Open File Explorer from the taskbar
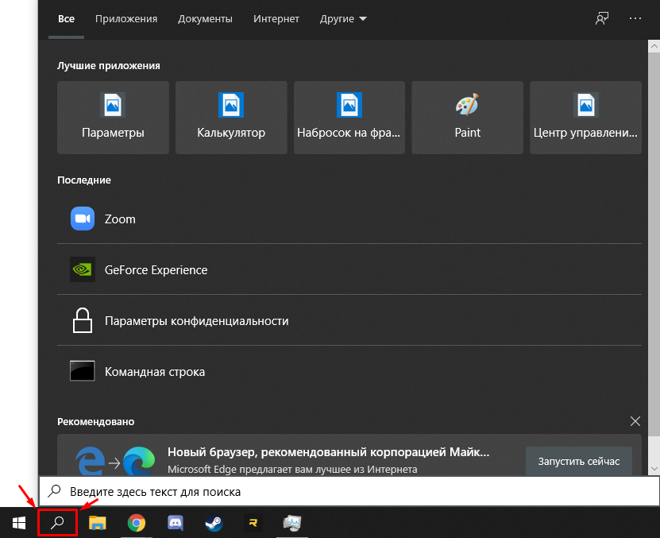This screenshot has width=660, height=538. coord(97,523)
